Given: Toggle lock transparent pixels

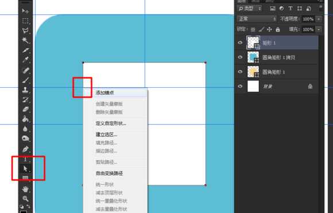Looking at the screenshot, I should point(253,29).
